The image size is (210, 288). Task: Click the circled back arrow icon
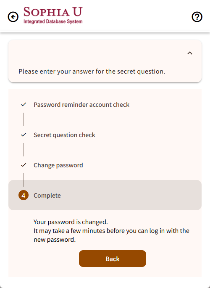(13, 17)
